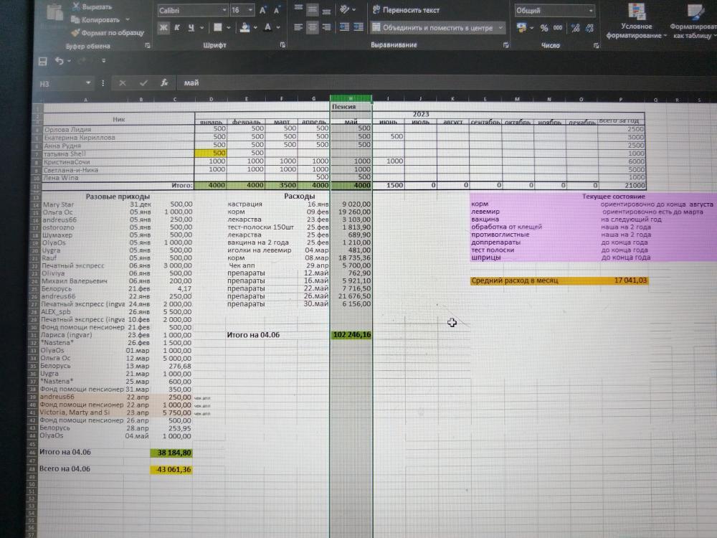Align text to middle of cell
The image size is (717, 538).
[x=313, y=9]
